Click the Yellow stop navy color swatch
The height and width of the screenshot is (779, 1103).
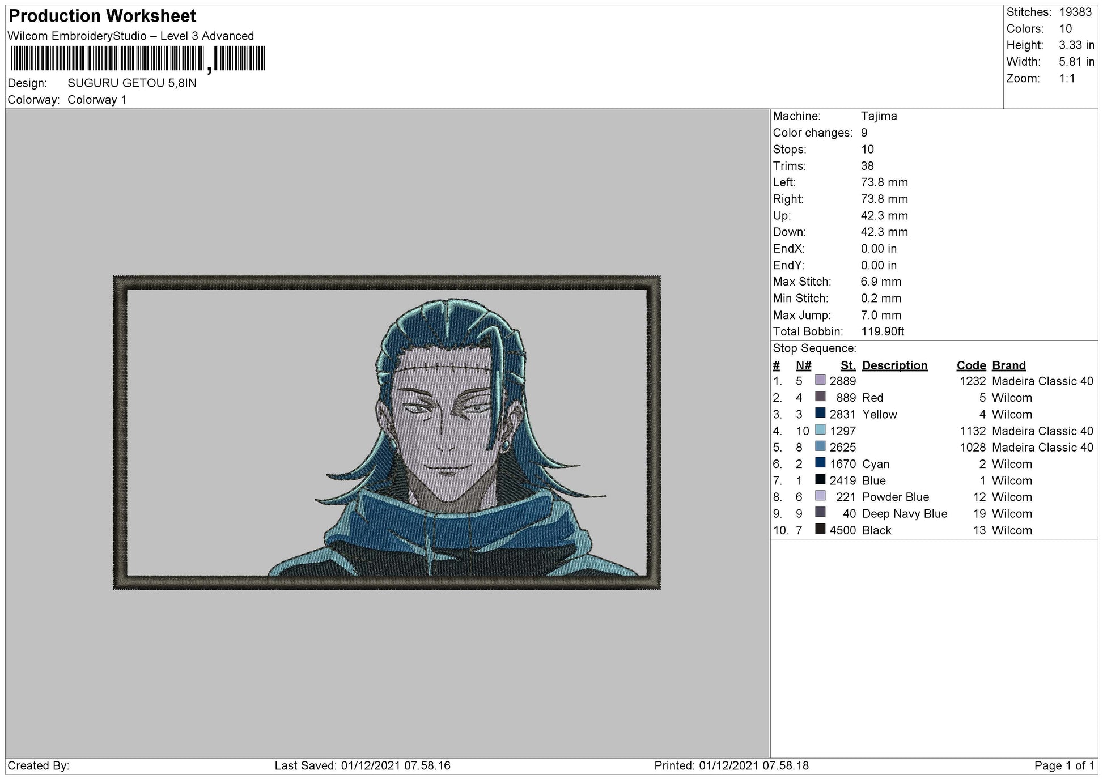[820, 413]
